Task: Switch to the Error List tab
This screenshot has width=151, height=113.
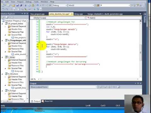Action: pyautogui.click(x=47, y=101)
